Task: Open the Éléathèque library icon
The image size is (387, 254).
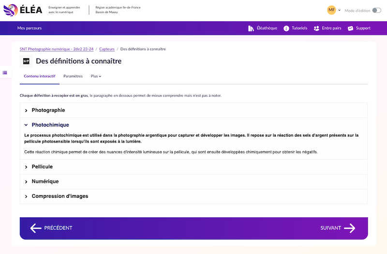Action: tap(251, 28)
